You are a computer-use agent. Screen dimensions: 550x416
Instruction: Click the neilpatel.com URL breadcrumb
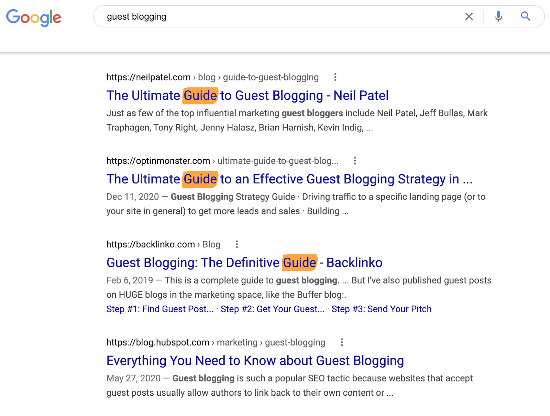pos(212,77)
